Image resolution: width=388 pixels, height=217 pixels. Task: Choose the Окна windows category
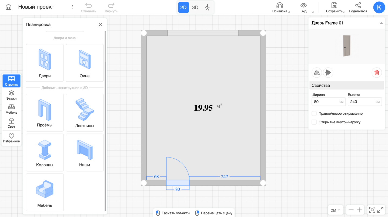(85, 63)
